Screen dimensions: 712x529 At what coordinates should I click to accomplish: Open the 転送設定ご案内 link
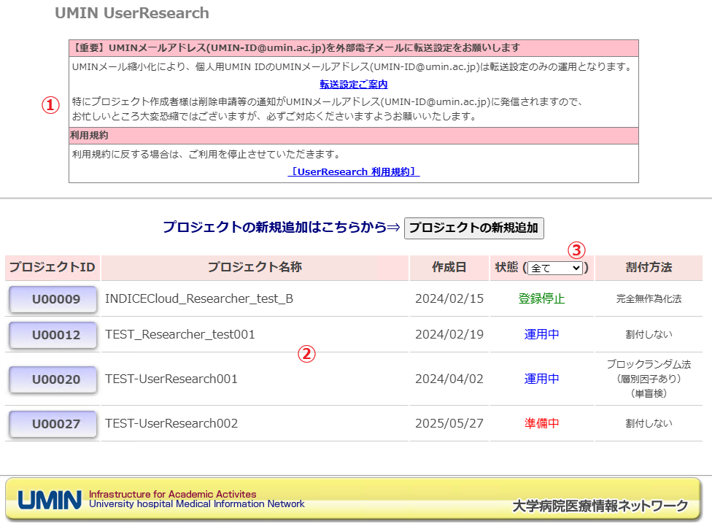tap(353, 85)
